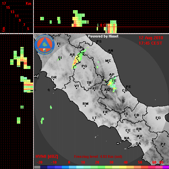
Task: Click the 'HVMI [dBZ]' label
Action: click(x=47, y=156)
